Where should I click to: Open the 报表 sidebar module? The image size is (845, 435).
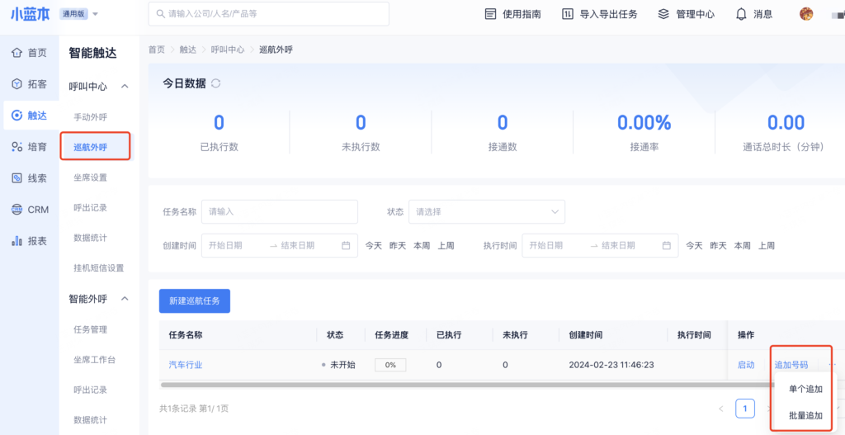coord(30,241)
